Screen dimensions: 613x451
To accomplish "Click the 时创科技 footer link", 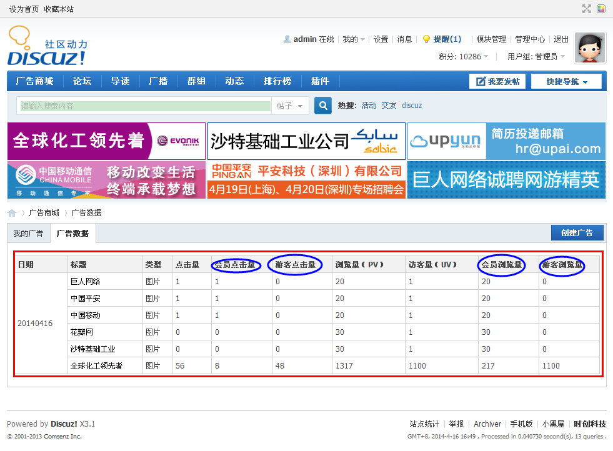I will click(590, 424).
